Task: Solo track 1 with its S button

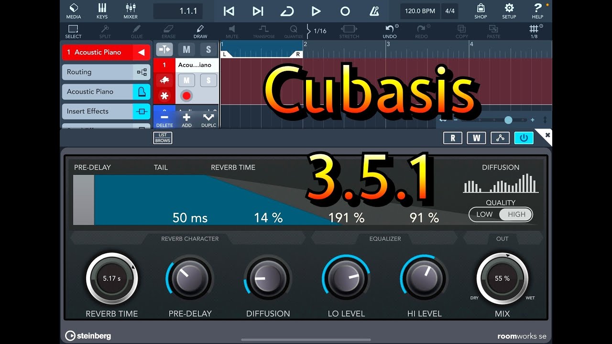Action: coord(208,80)
